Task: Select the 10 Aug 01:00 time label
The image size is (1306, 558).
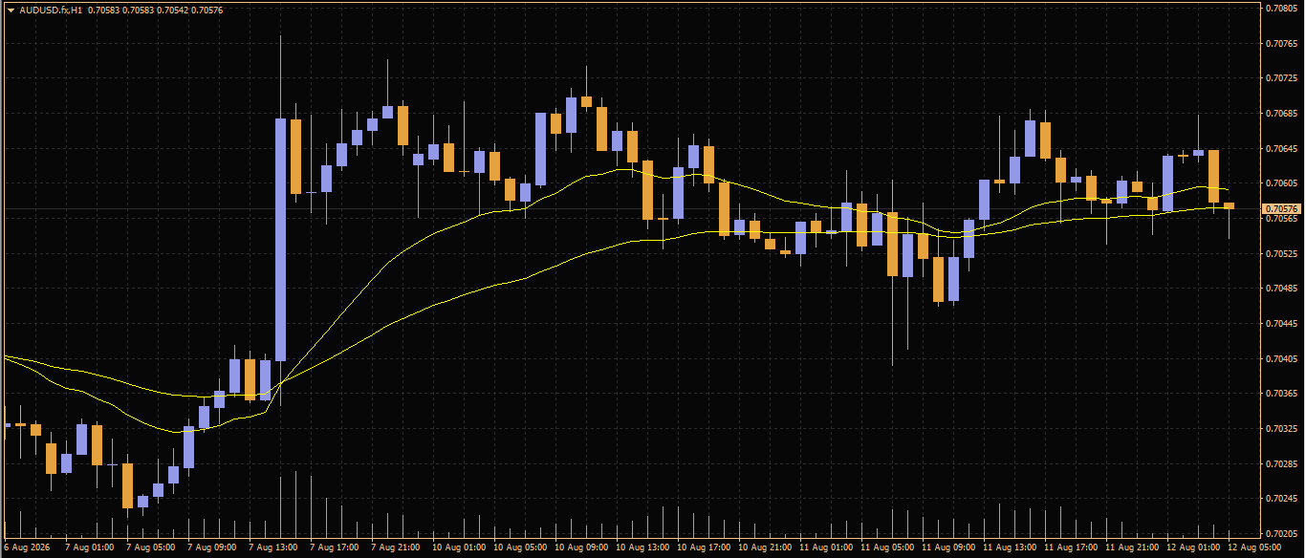Action: [x=459, y=548]
